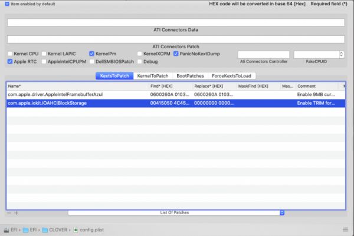Image resolution: width=354 pixels, height=236 pixels.
Task: Click the MaskFind [HEX] column header
Action: 258,86
